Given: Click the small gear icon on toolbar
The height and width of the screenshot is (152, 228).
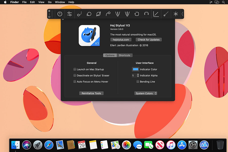Looking at the screenshot, I should (49, 17).
